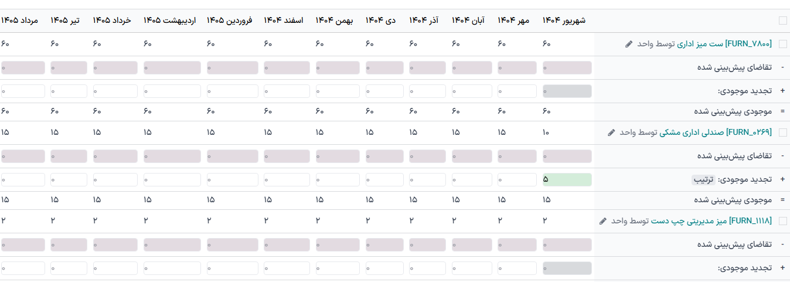The image size is (790, 282).
Task: Edit FURN_7800 تقاضای پیش‌بینی شده for شهریور ۱۴۰۴
Action: pyautogui.click(x=567, y=67)
